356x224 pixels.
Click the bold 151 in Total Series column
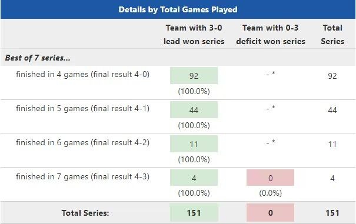(x=332, y=213)
